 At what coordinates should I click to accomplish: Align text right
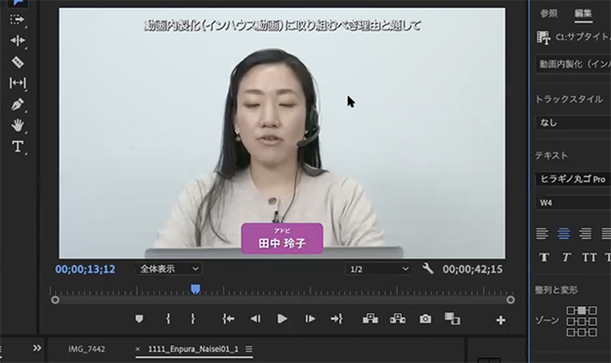(585, 234)
